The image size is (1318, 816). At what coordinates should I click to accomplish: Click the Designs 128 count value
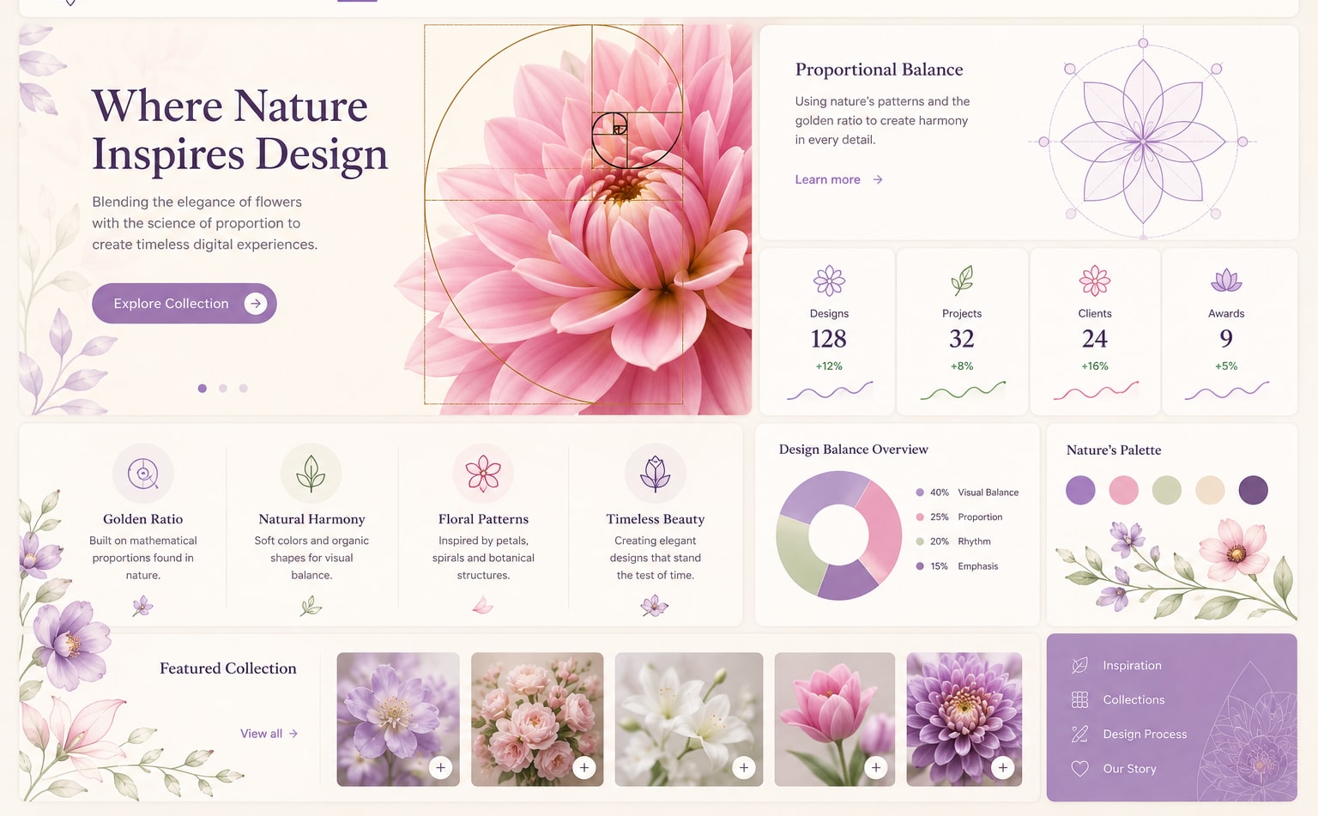[829, 339]
